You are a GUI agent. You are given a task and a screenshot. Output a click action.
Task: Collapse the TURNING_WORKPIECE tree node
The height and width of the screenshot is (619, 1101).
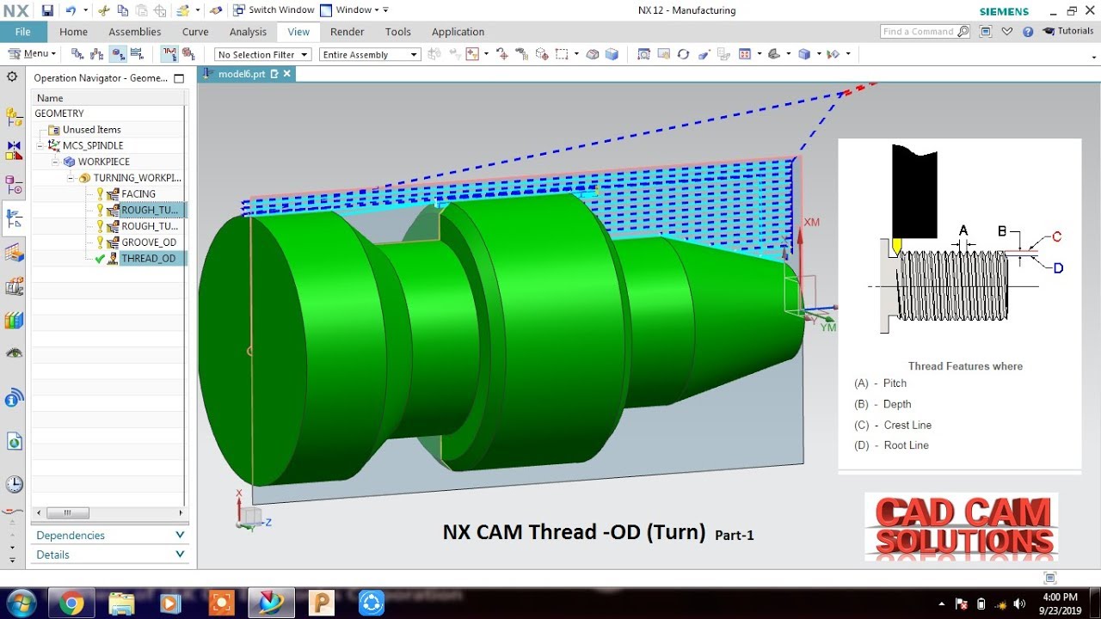[x=71, y=178]
